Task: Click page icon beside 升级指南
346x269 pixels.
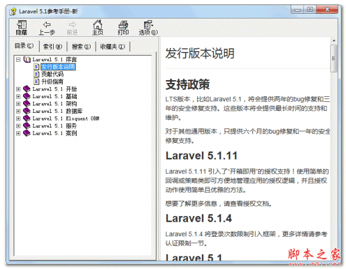Action: tap(36, 81)
